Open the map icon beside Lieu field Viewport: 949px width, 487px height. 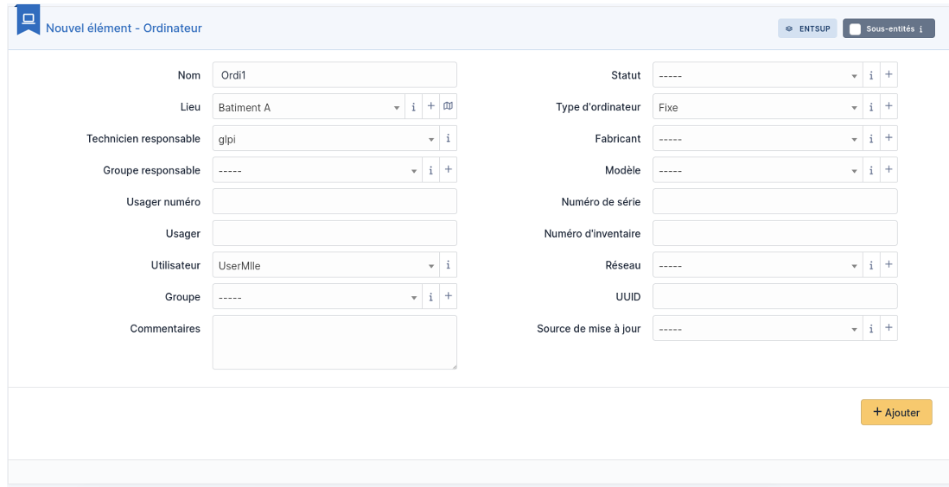tap(448, 107)
